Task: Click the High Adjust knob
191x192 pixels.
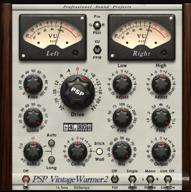Action: tap(161, 84)
